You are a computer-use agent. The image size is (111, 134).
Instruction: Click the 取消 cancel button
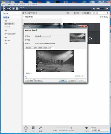(x=72, y=80)
